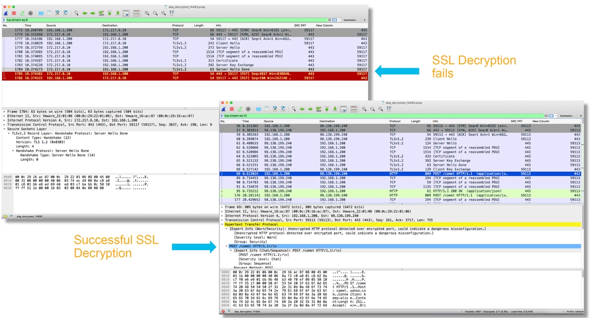Zoom in text in the 14494.pcap window
Viewport: 592px width, 318px height.
pos(364,109)
